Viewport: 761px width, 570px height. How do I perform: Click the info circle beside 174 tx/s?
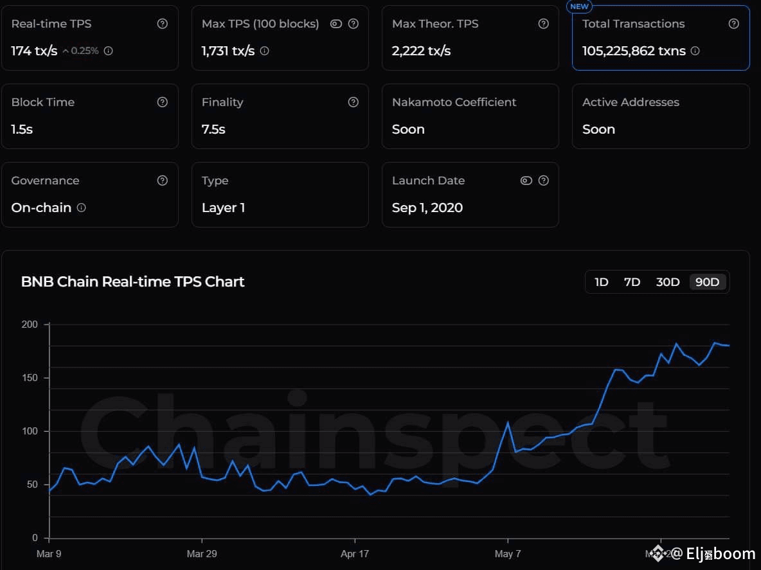pyautogui.click(x=108, y=51)
